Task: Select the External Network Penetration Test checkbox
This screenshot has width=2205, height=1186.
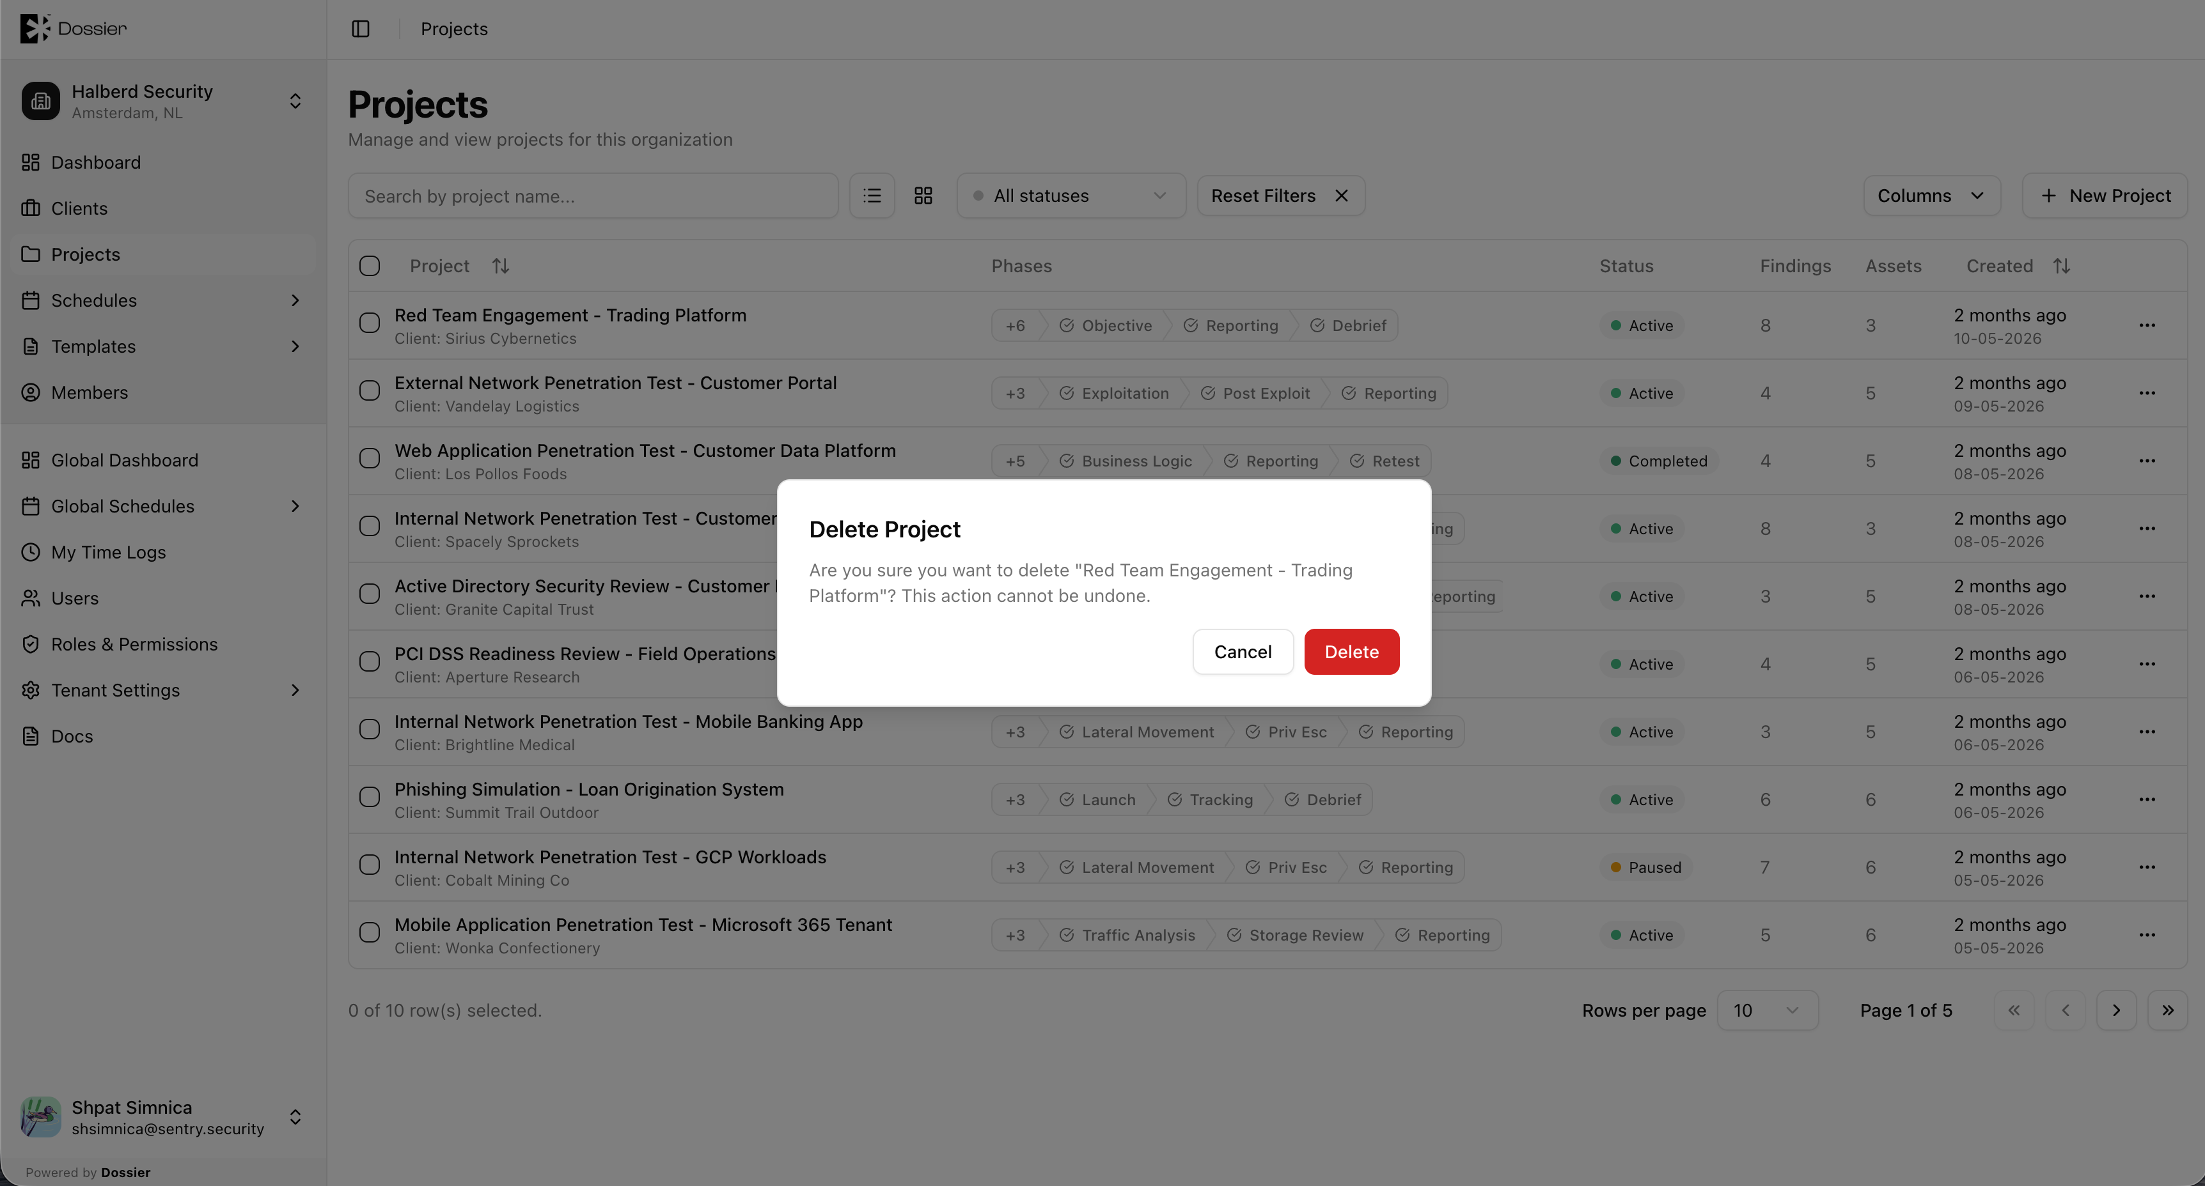Action: 370,391
